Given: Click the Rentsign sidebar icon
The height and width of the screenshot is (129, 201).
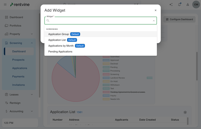Looking at the screenshot, I should point(6,103).
